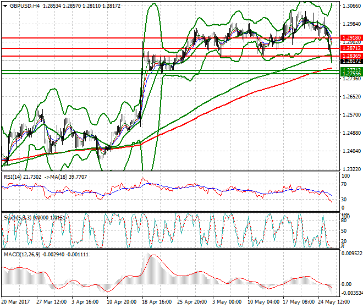Click the MACD scale value 0.009522
Image resolution: width=363 pixels, height=308 pixels.
(352, 254)
